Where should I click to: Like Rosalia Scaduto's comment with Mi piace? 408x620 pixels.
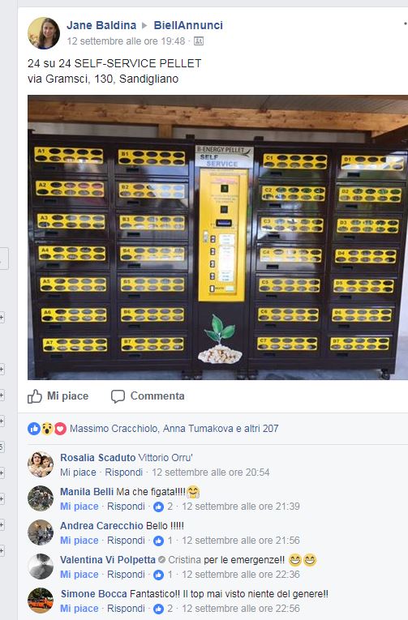(78, 472)
